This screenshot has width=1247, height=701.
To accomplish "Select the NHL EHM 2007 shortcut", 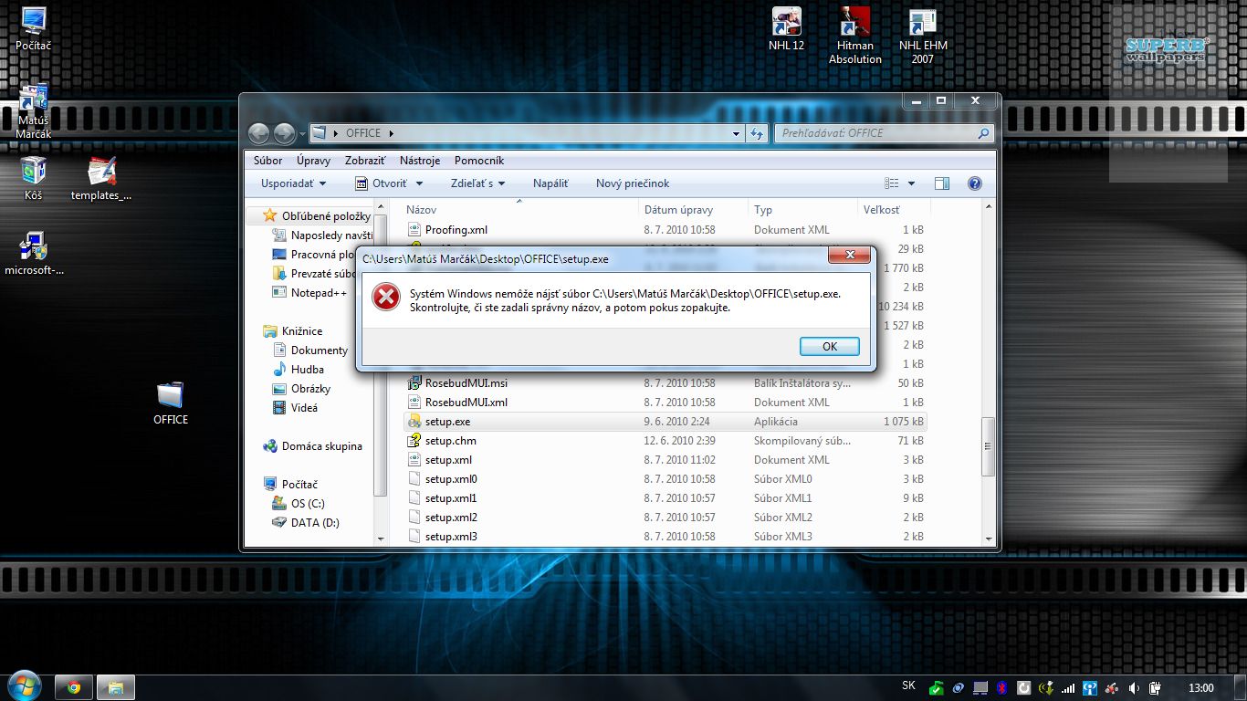I will 923,36.
